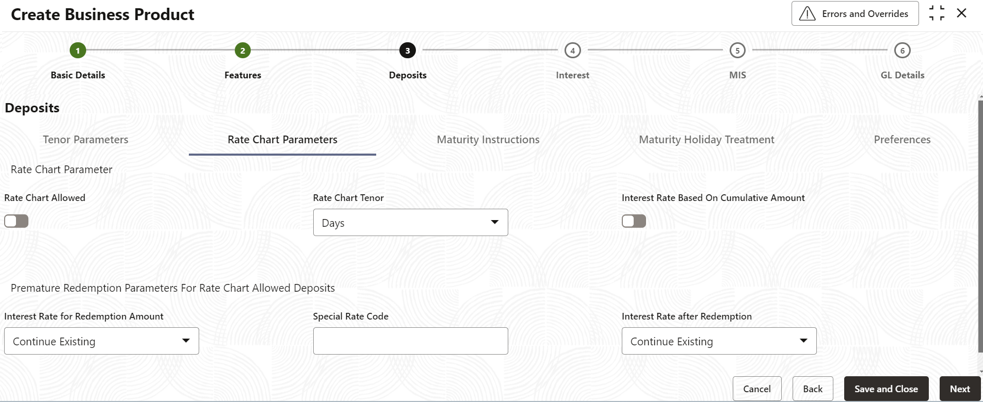The height and width of the screenshot is (402, 983).
Task: Go to step 1 Basic Details circle
Action: [x=78, y=51]
